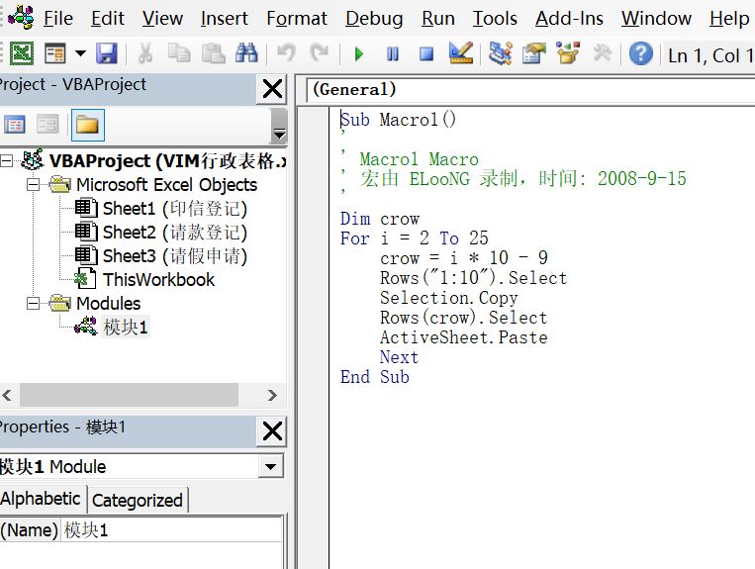Open Properties Window toolbar icon
The width and height of the screenshot is (755, 569).
click(534, 53)
